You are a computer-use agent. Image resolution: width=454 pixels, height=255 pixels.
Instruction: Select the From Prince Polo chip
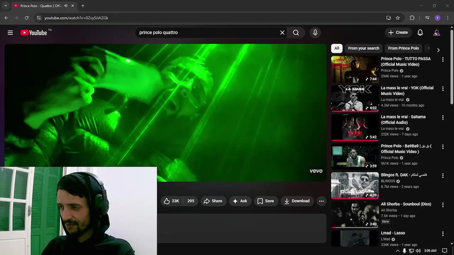click(x=403, y=48)
